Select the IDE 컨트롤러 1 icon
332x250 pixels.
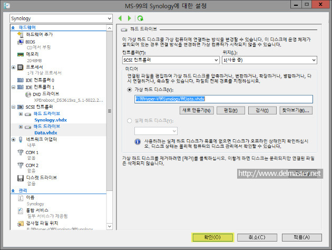tap(21, 87)
